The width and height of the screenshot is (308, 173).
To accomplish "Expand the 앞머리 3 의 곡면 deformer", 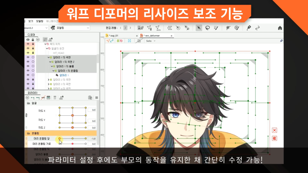I will [48, 84].
